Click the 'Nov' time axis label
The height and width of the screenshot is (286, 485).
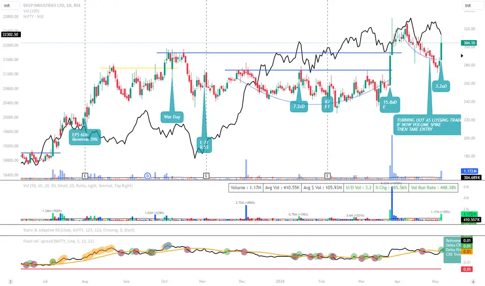pyautogui.click(x=202, y=281)
